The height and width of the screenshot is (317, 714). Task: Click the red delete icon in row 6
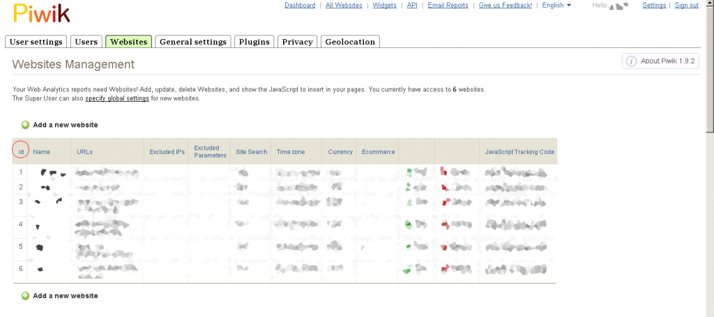(443, 269)
